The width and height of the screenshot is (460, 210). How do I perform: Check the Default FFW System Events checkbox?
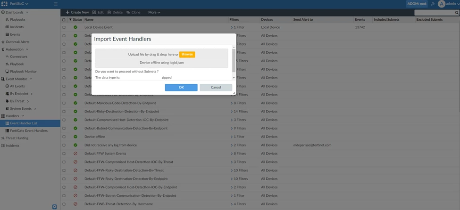64,153
